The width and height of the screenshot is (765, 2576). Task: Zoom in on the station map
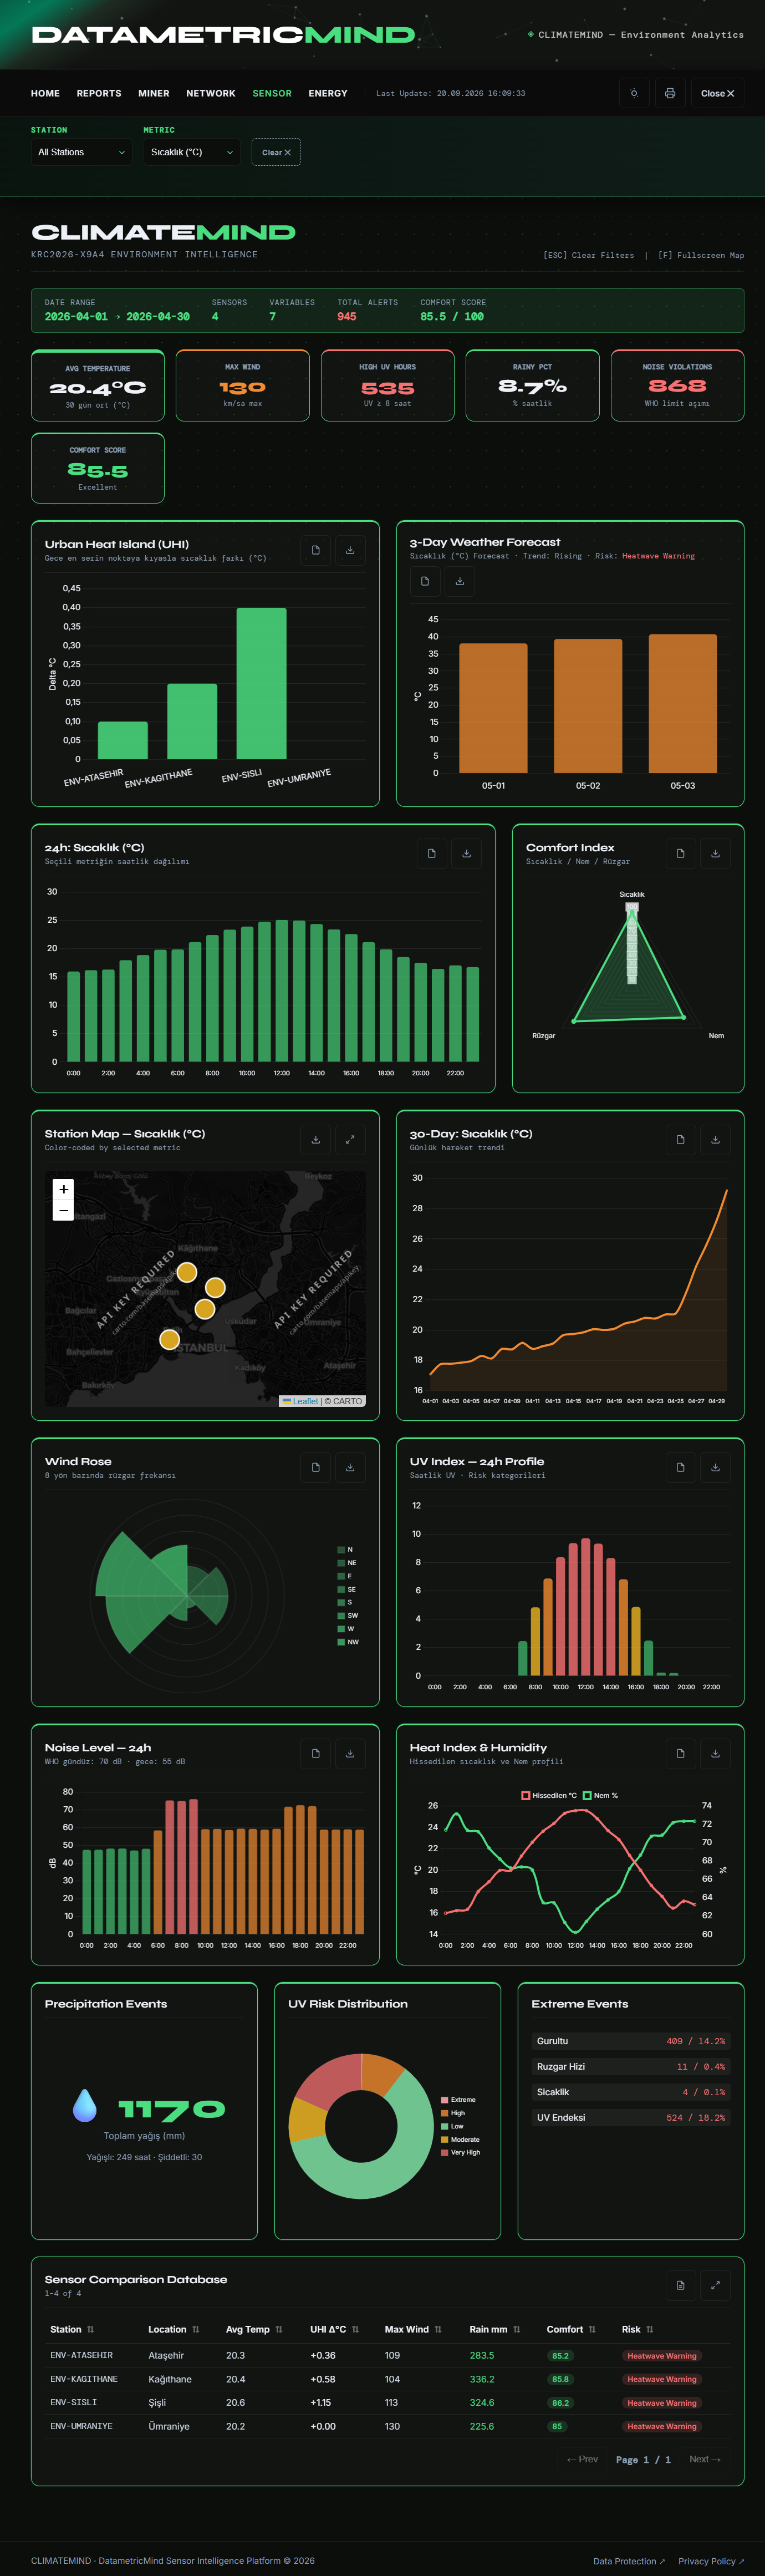pyautogui.click(x=64, y=1189)
